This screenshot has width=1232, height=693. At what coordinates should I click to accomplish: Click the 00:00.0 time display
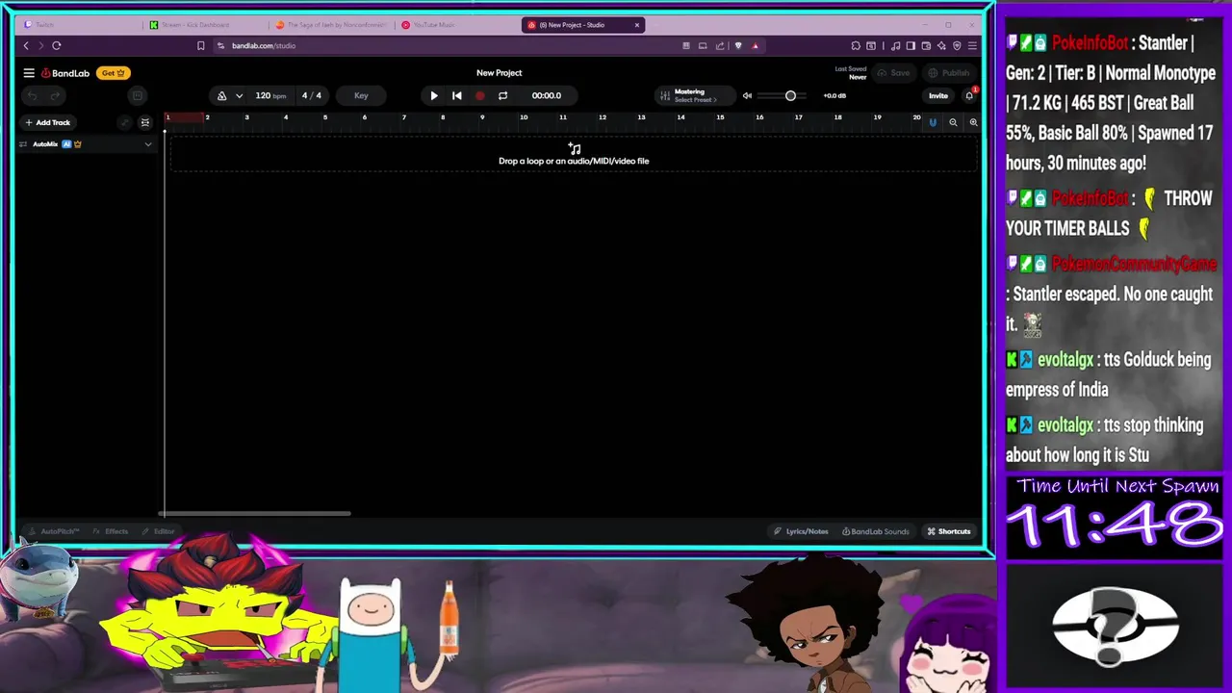pos(547,95)
